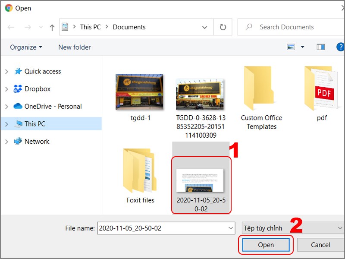Select the TGDD-0-3628 image thumbnail
This screenshot has width=345, height=259.
click(200, 94)
